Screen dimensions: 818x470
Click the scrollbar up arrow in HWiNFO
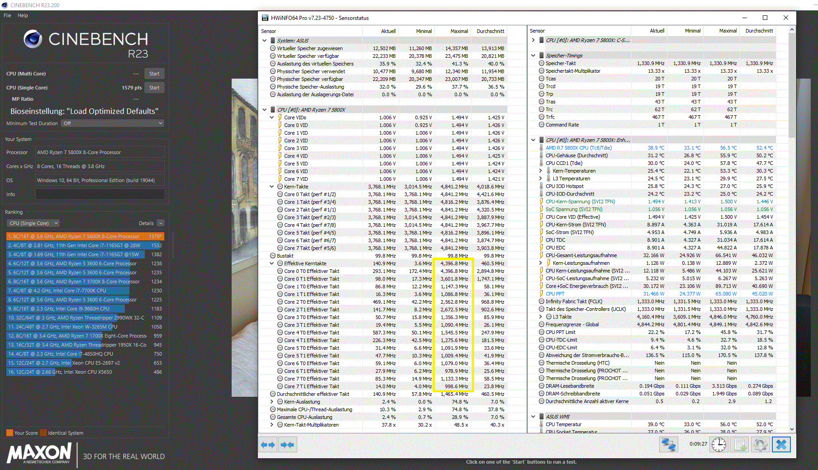click(x=792, y=30)
